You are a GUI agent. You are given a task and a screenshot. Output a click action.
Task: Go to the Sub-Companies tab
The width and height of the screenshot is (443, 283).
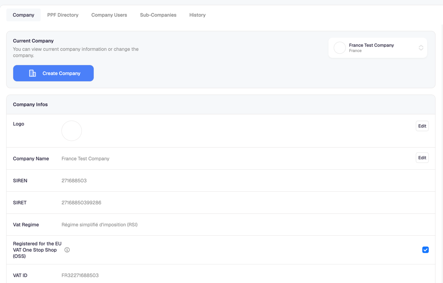point(158,15)
